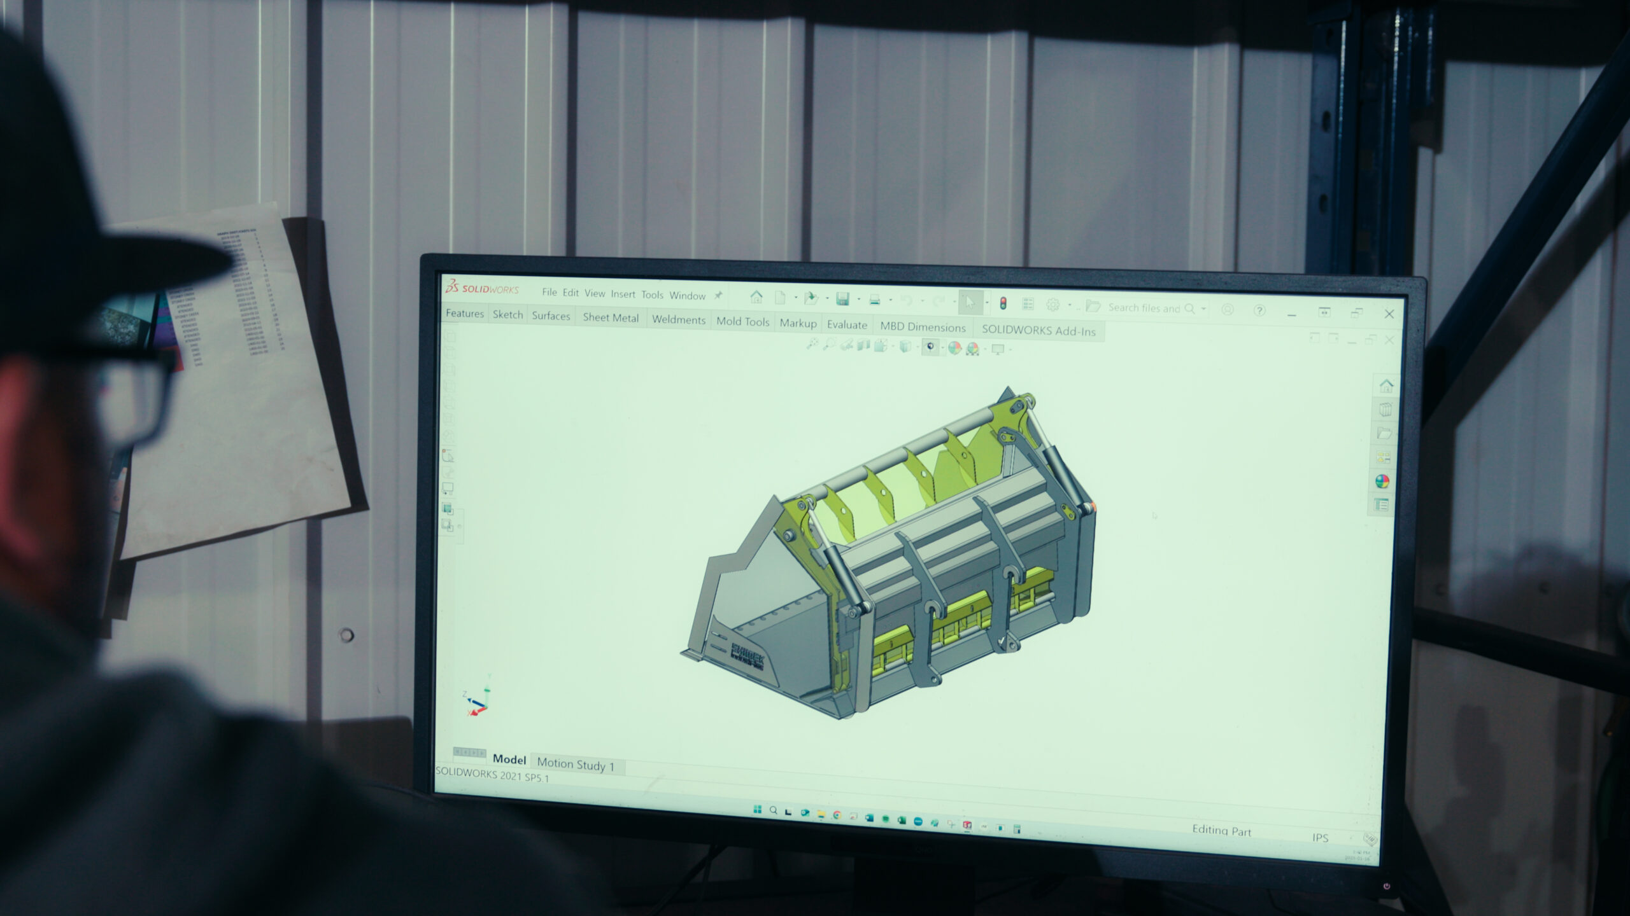Click Apply Scene icon

972,349
